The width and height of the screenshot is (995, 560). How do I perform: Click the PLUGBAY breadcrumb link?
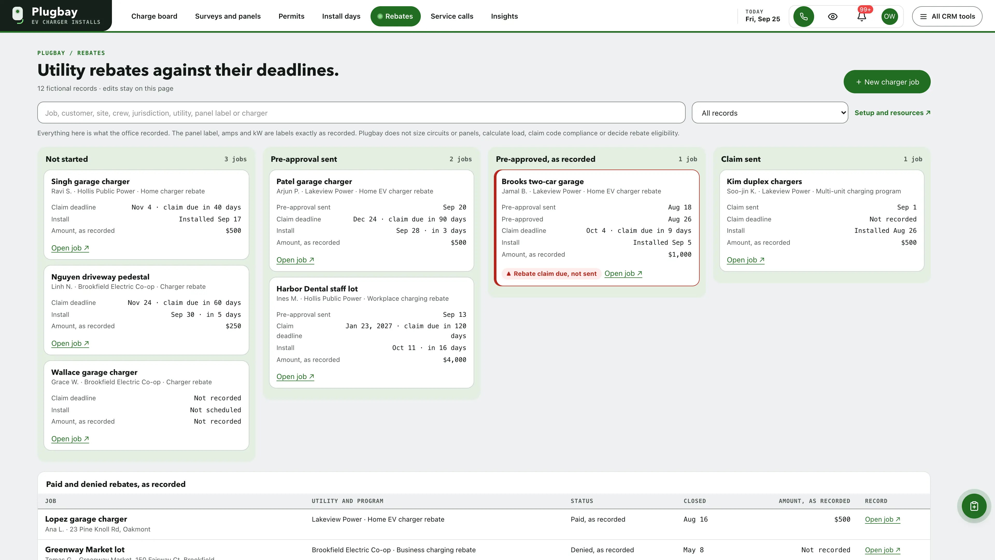coord(51,53)
